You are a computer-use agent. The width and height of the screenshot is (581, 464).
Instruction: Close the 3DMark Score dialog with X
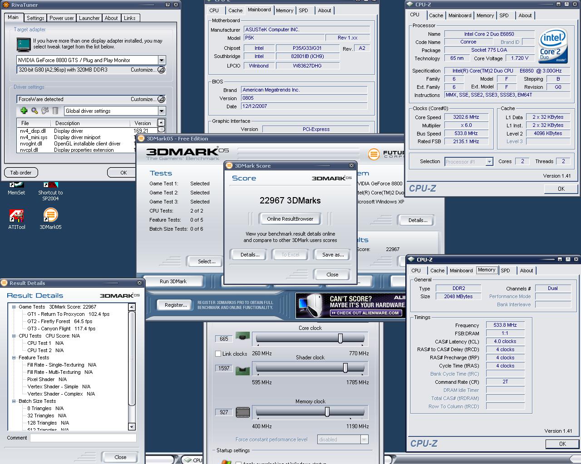coord(351,165)
